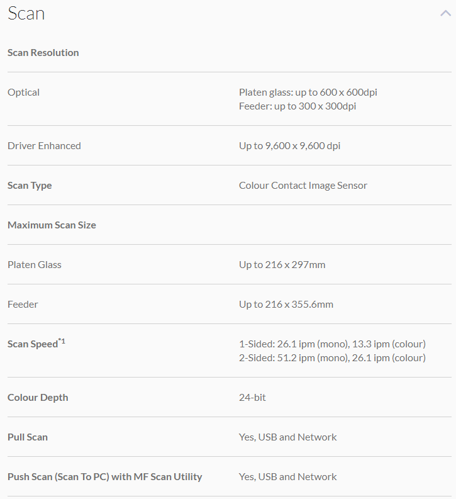Open the Scan Speed footnote 1 marker
Screen dimensions: 456x499
pyautogui.click(x=62, y=341)
